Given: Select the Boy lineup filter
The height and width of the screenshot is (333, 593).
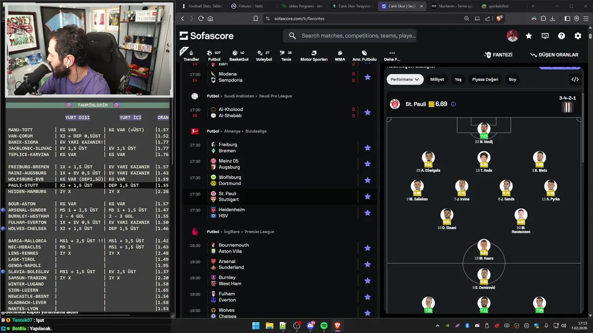Looking at the screenshot, I should 512,79.
